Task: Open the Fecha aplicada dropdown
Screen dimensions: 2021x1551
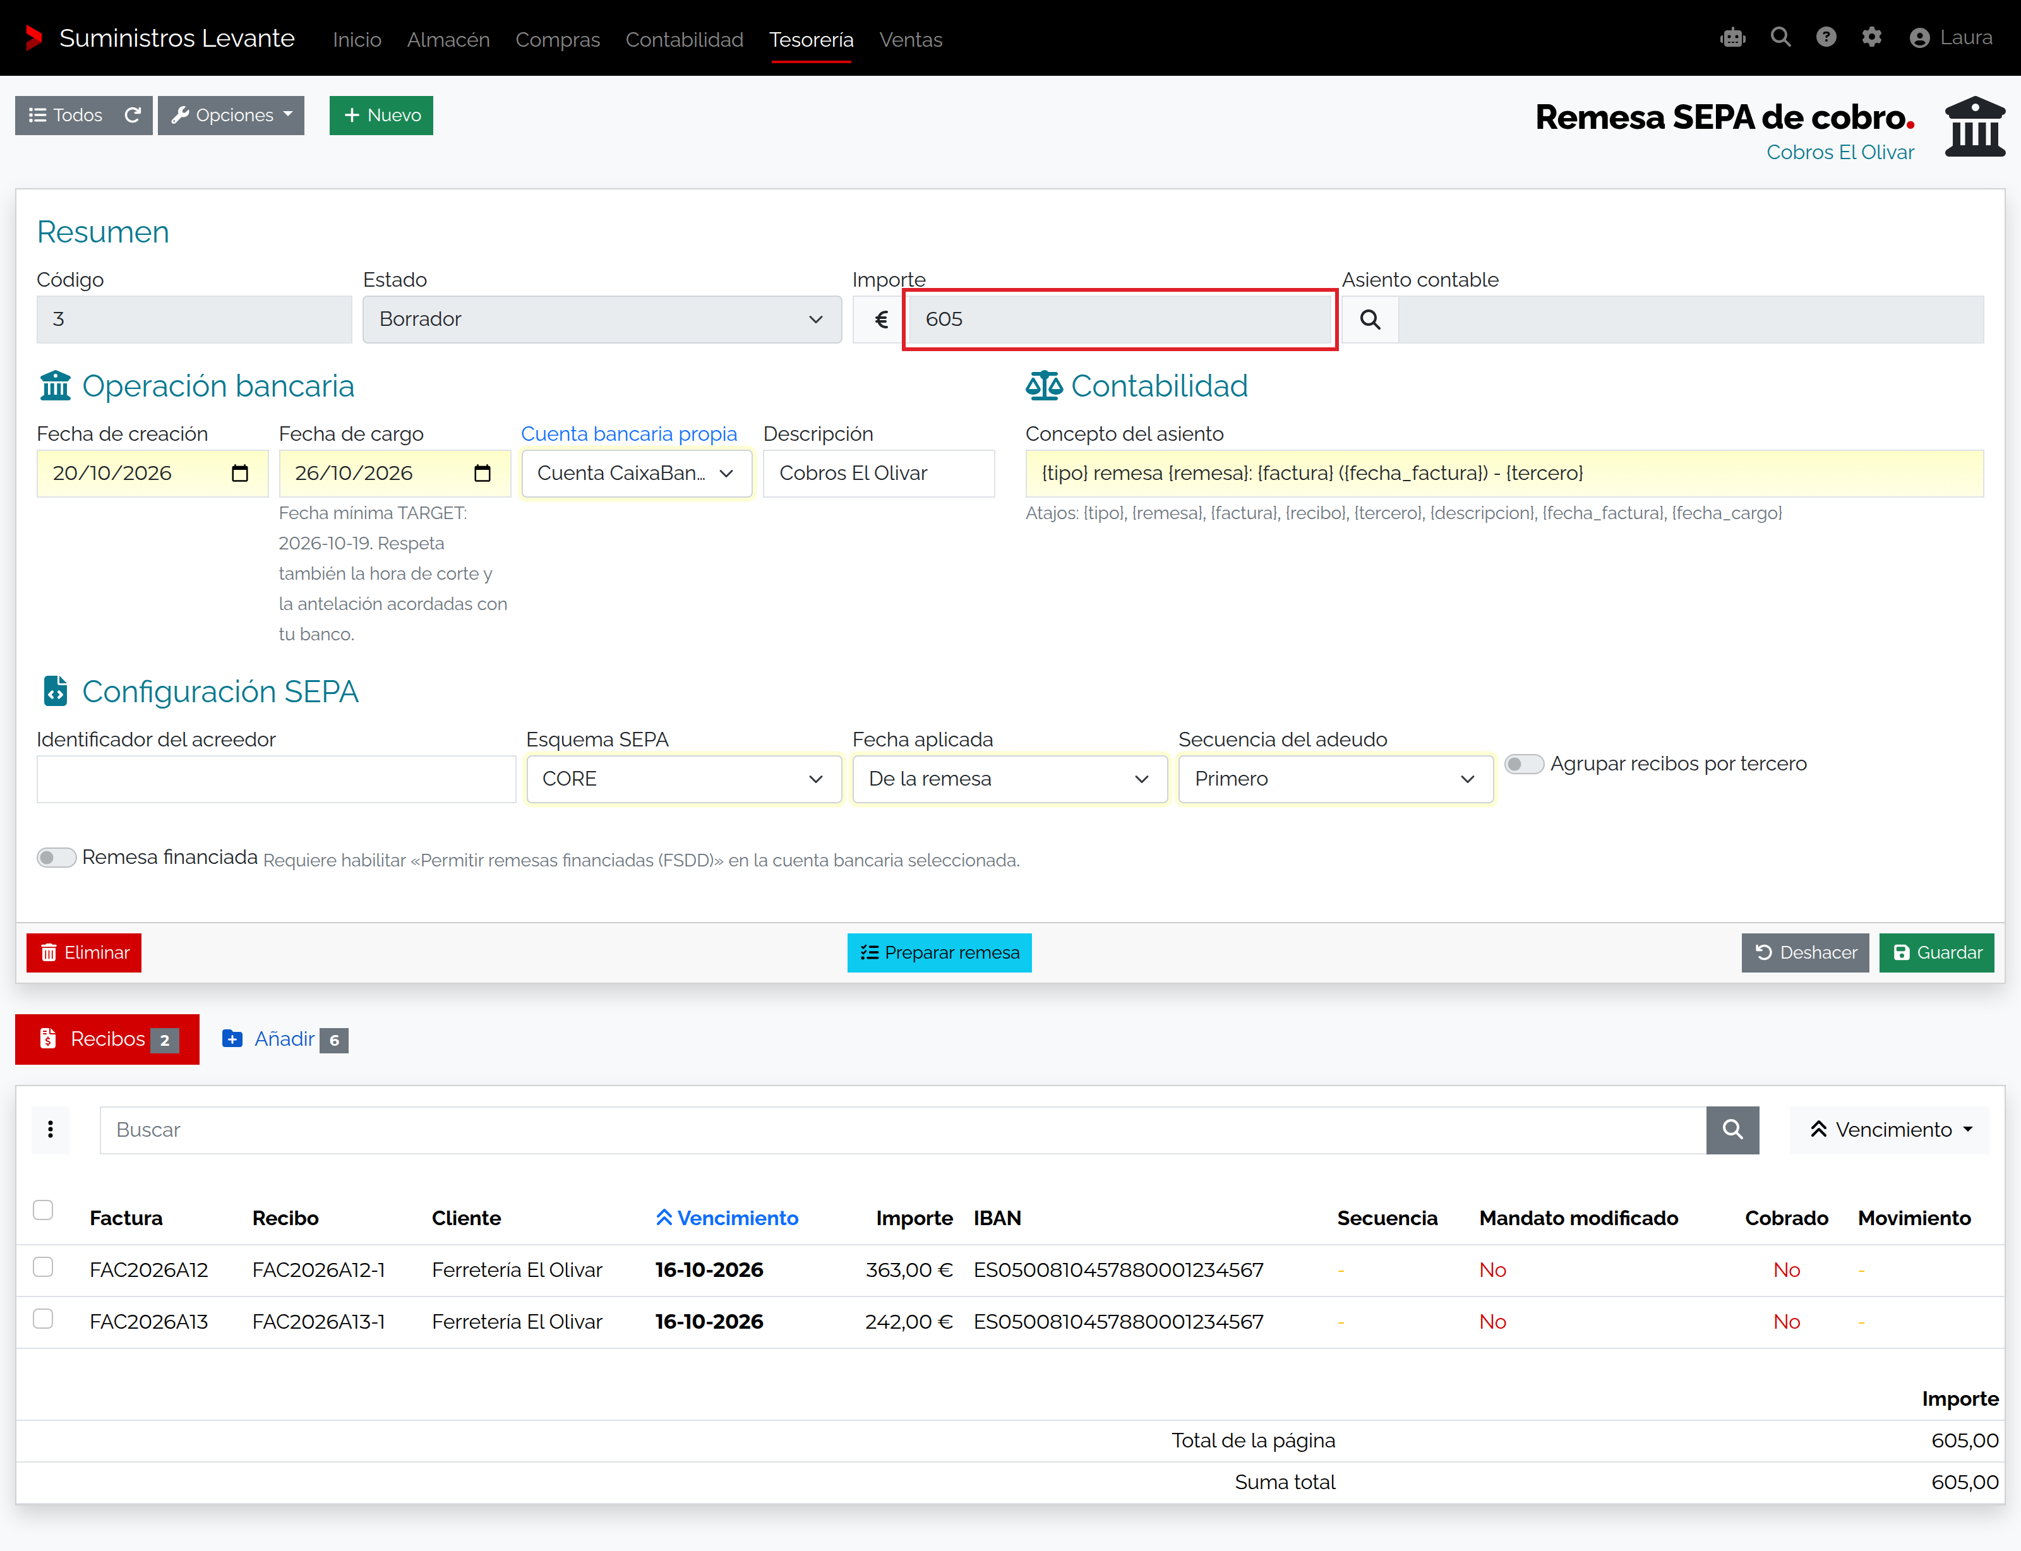Action: tap(1010, 779)
